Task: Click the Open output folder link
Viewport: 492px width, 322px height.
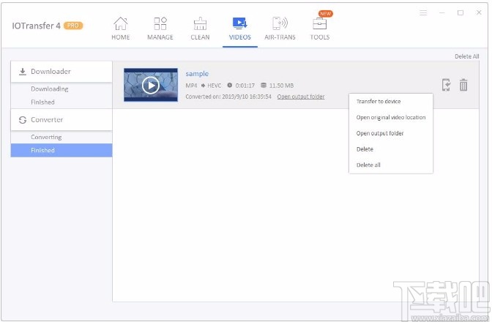Action: pos(301,97)
